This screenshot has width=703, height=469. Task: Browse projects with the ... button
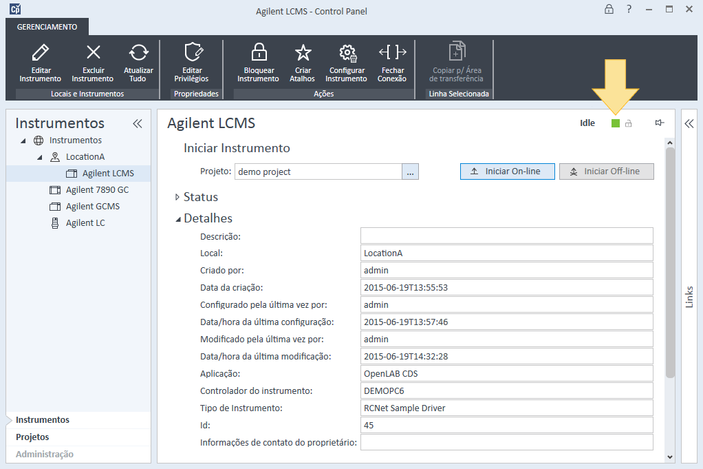(x=410, y=172)
